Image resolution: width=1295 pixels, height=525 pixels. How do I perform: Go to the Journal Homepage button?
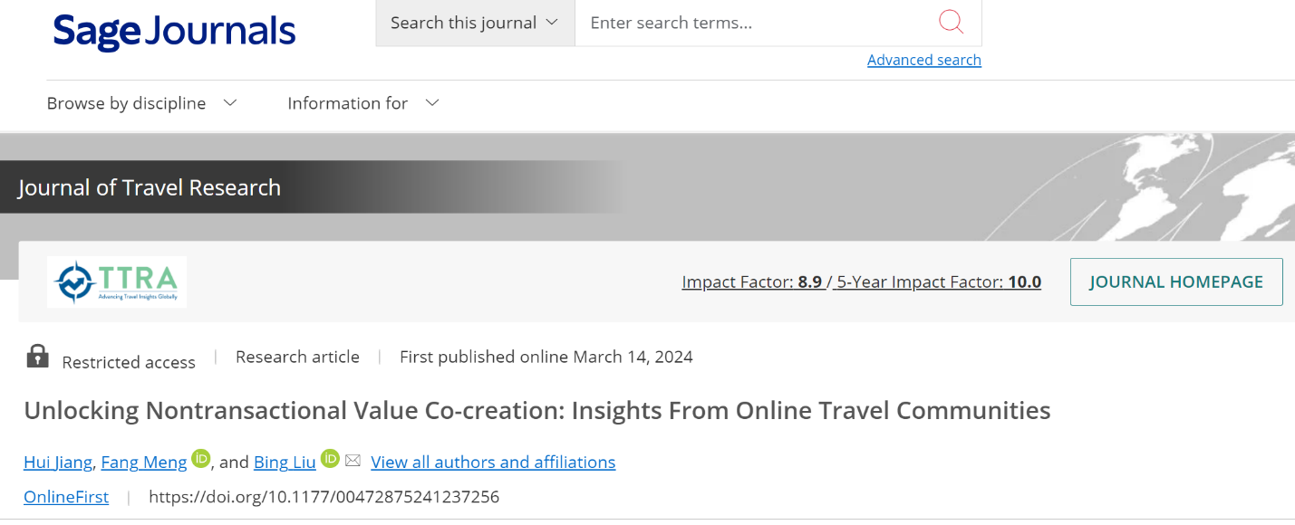click(x=1175, y=282)
